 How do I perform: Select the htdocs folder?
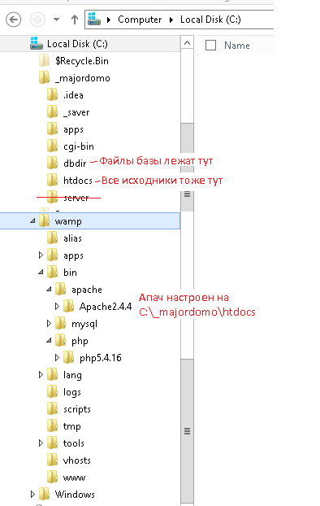click(78, 181)
